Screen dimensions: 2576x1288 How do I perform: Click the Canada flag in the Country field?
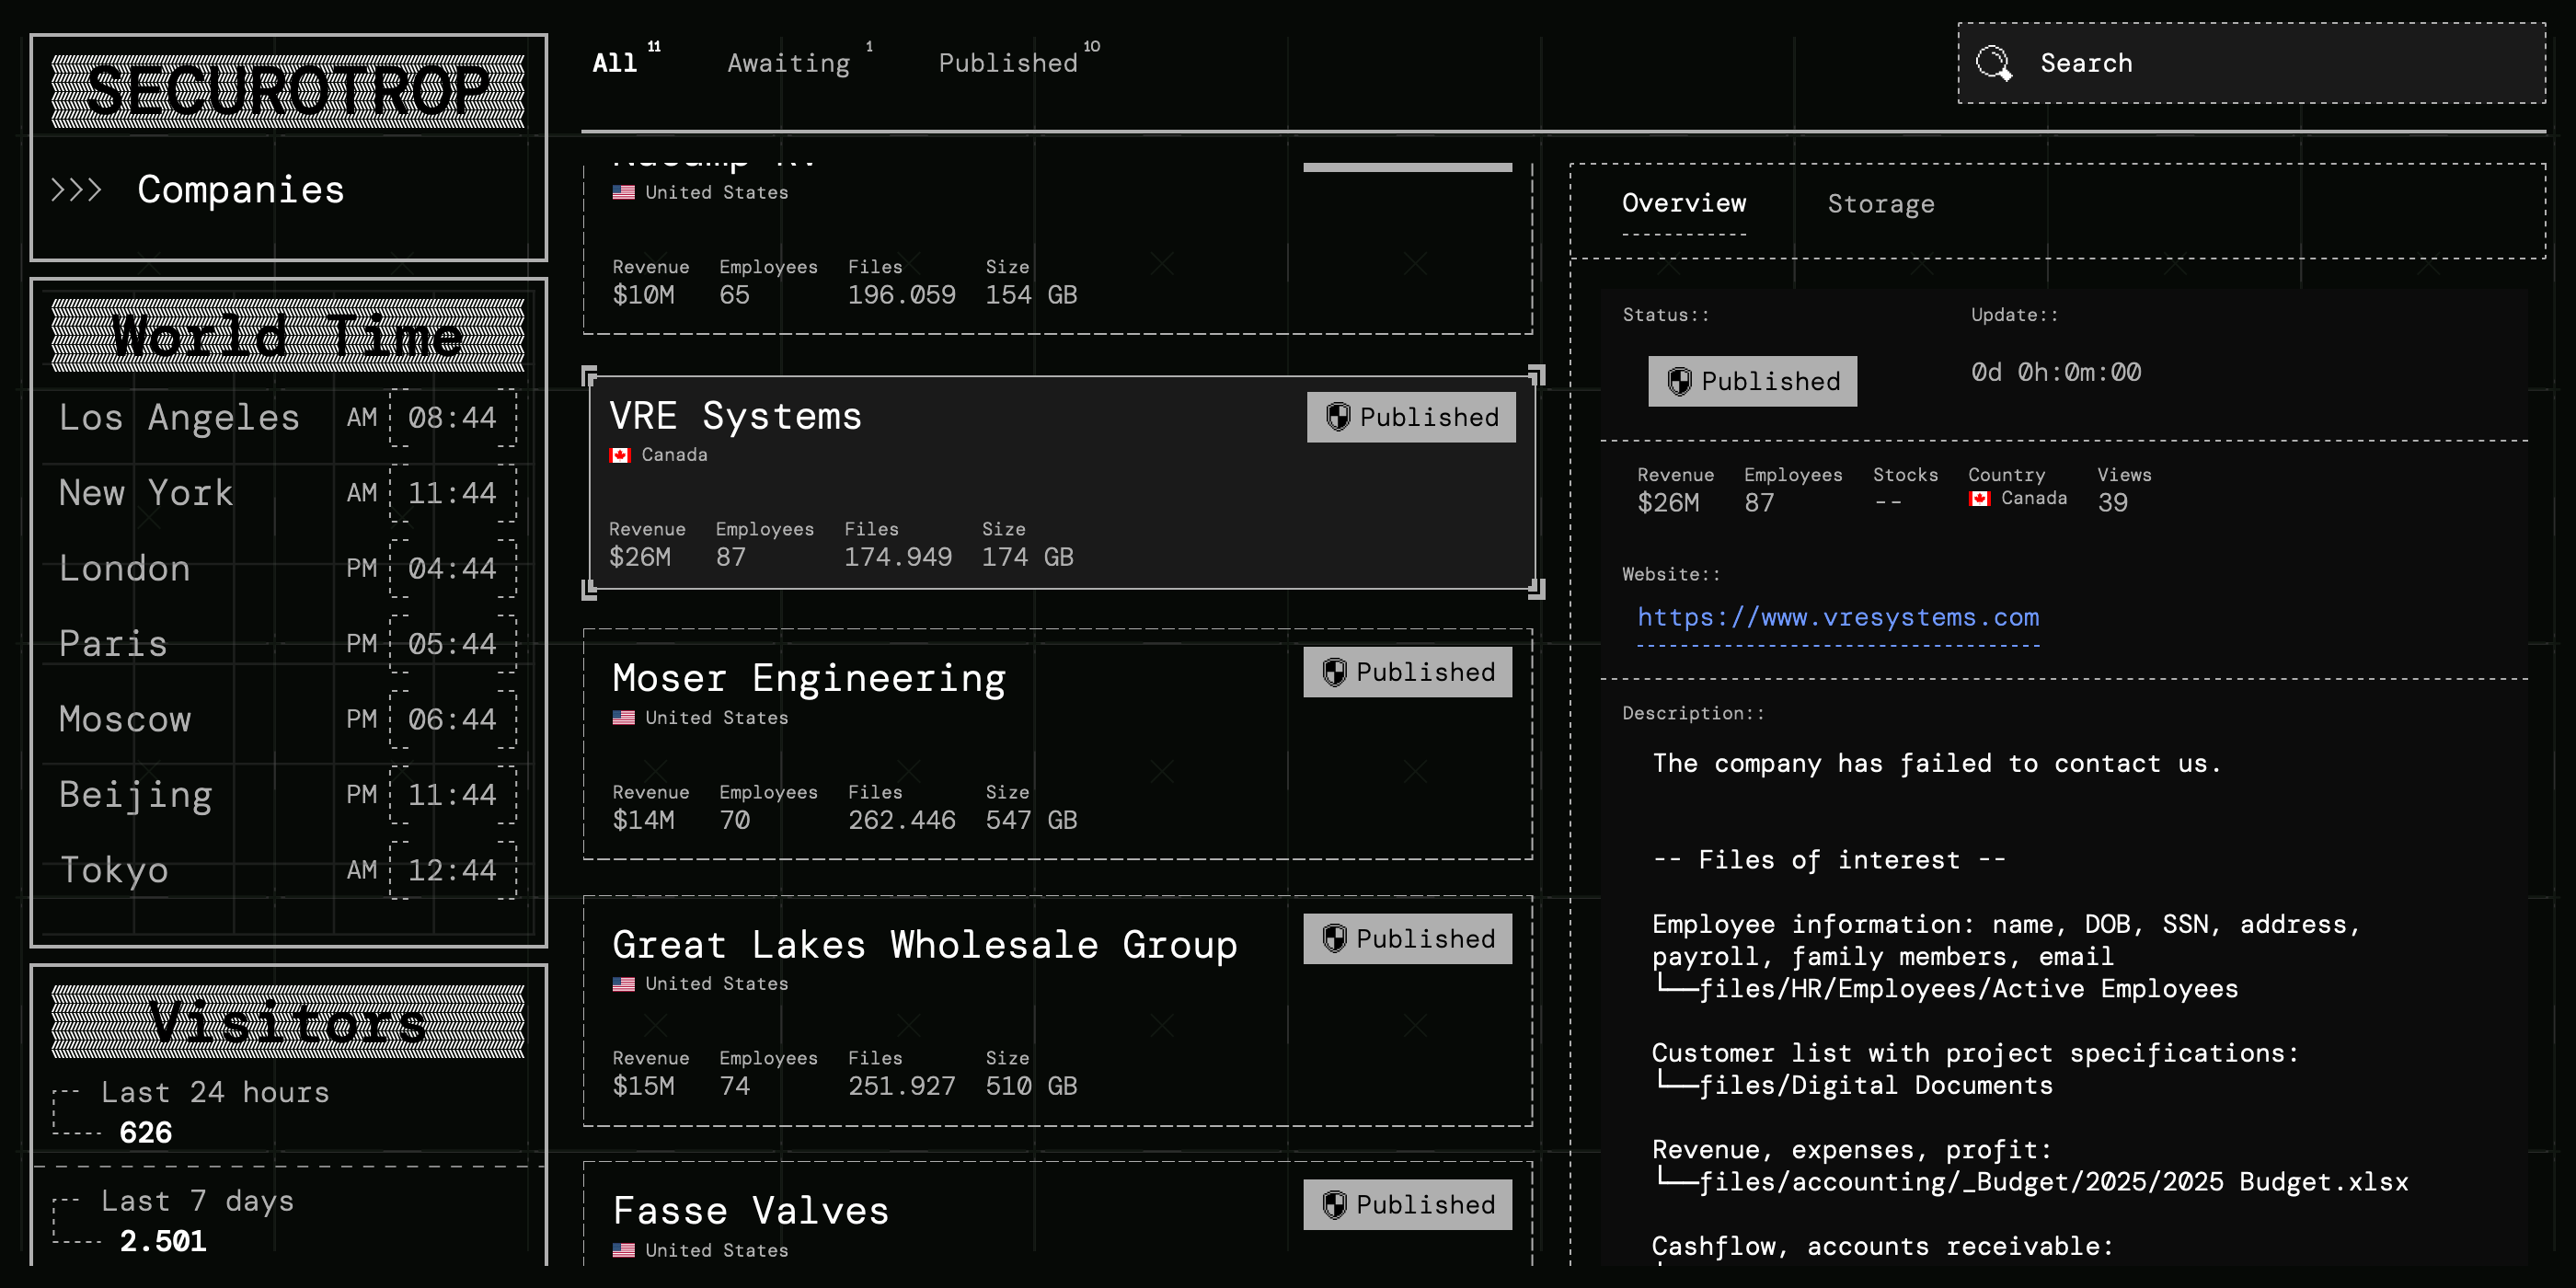coord(1979,498)
